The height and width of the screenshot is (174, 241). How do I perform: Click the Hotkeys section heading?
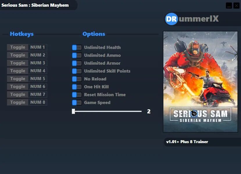coord(22,34)
